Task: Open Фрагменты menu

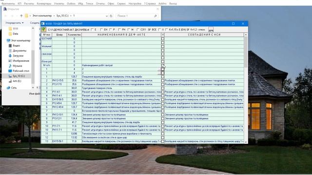Action: click(8, 3)
